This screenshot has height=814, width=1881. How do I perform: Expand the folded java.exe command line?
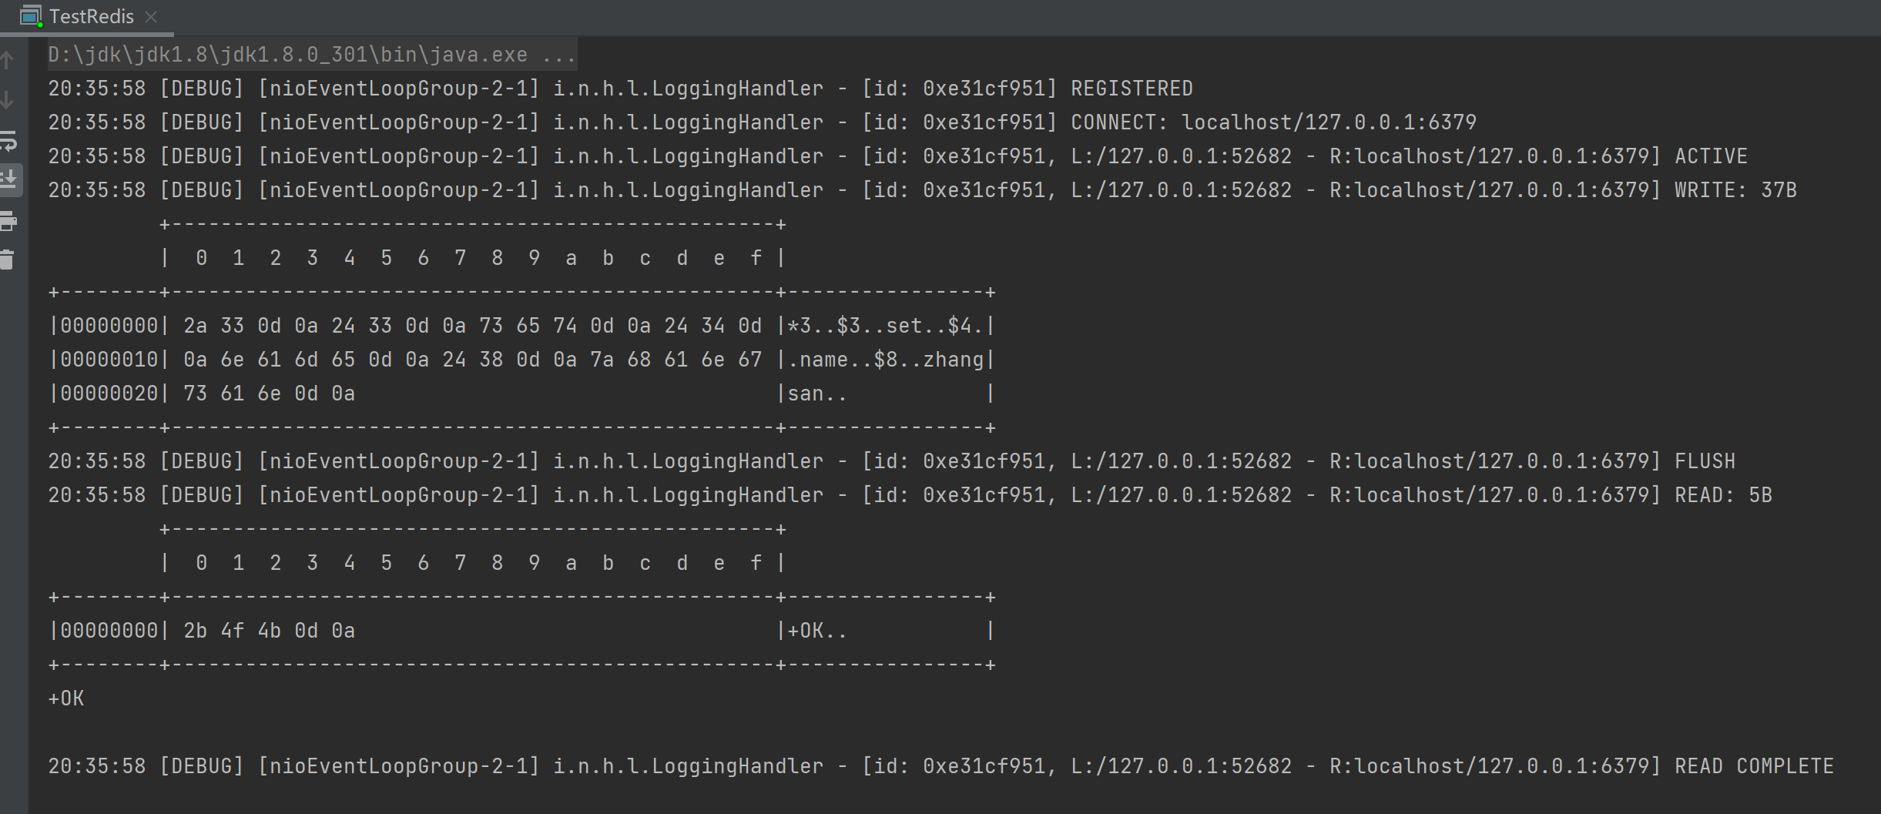point(558,55)
